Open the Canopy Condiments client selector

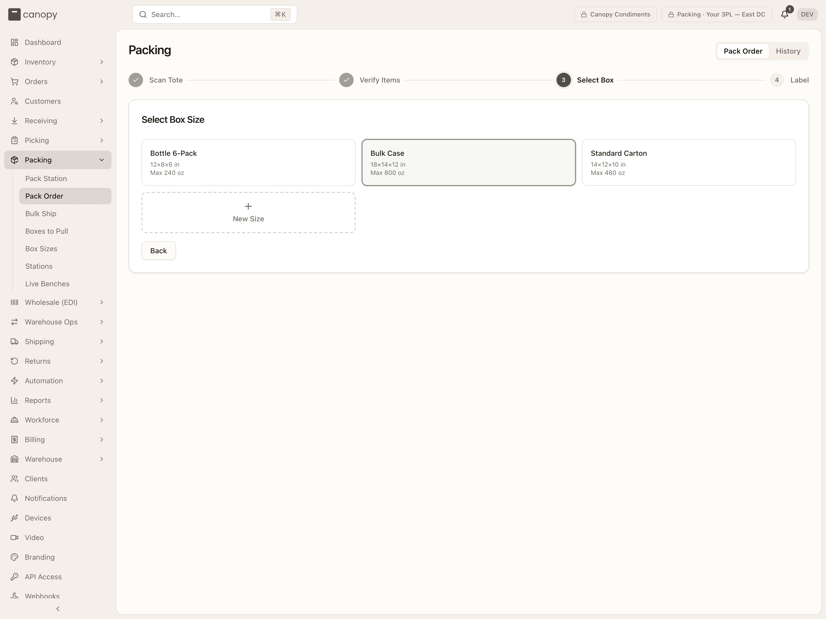[615, 14]
